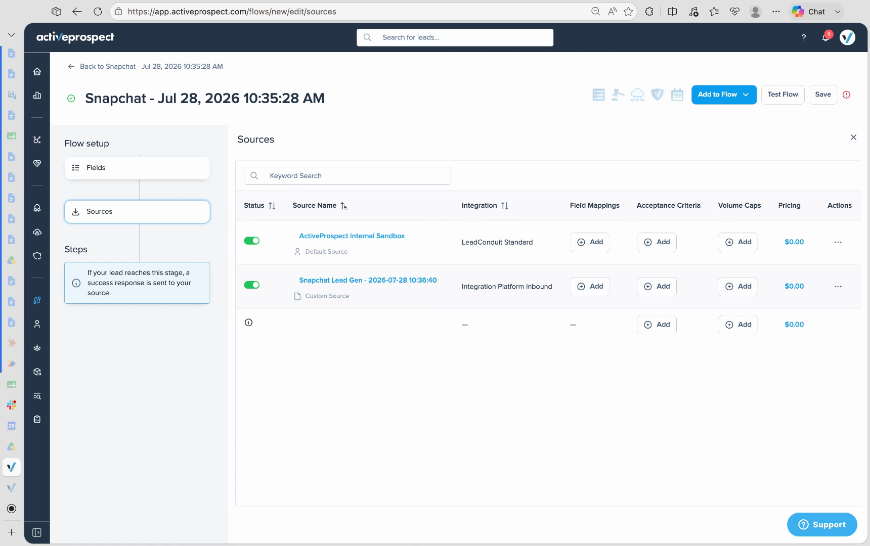Focus the Search for leads field
This screenshot has width=870, height=546.
pyautogui.click(x=455, y=37)
